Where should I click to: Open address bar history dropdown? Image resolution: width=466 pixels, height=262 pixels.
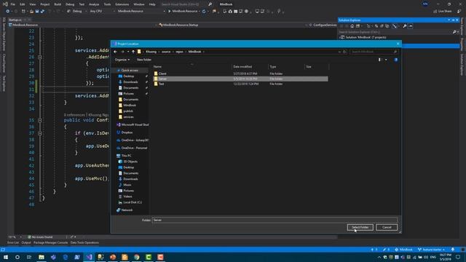pyautogui.click(x=339, y=52)
